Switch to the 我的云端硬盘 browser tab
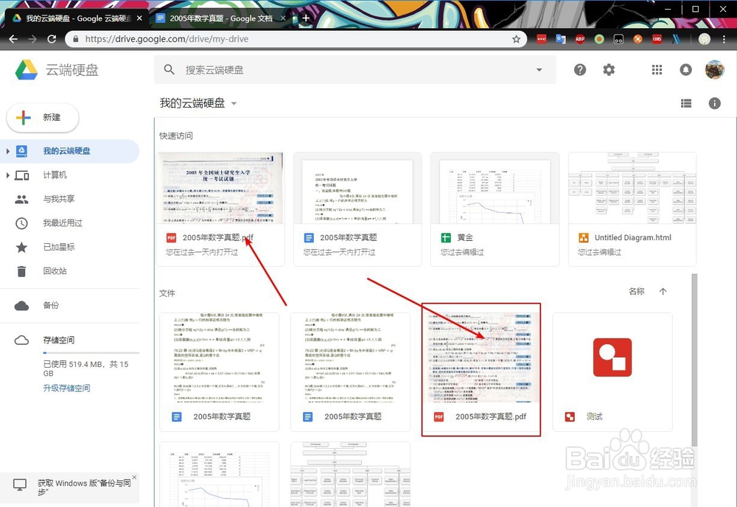This screenshot has width=737, height=507. [x=77, y=18]
